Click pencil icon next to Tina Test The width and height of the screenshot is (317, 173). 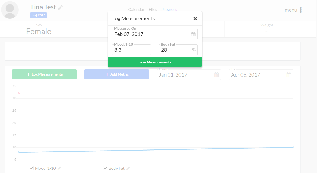click(60, 7)
